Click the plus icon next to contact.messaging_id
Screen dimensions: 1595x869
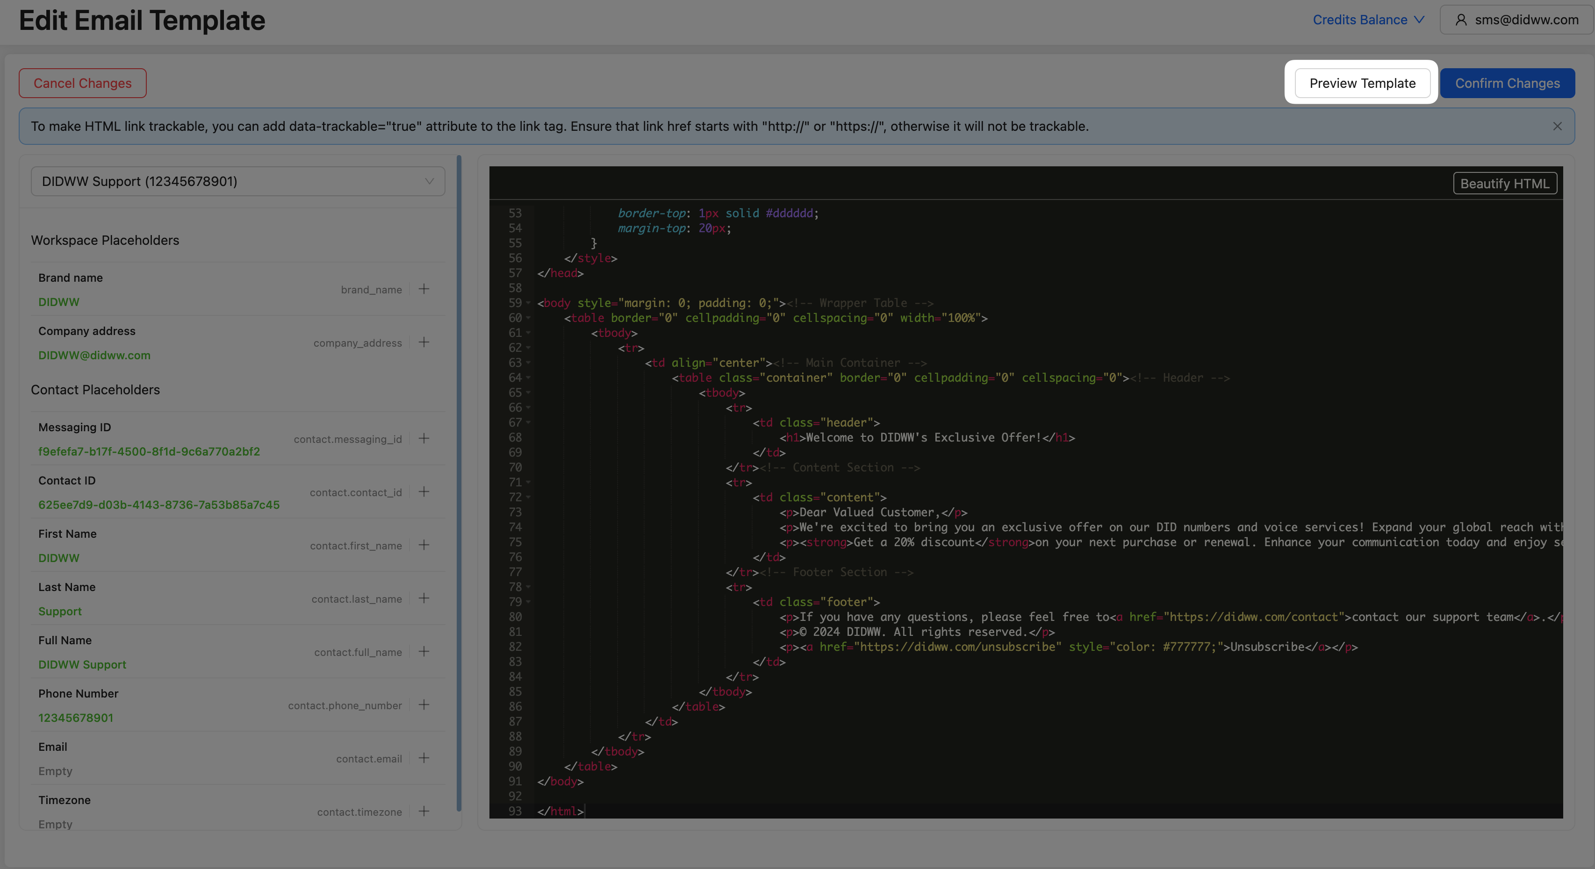pyautogui.click(x=424, y=438)
